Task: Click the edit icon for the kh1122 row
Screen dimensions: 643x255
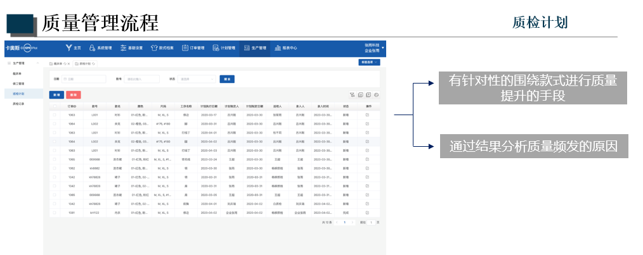Action: (x=367, y=213)
